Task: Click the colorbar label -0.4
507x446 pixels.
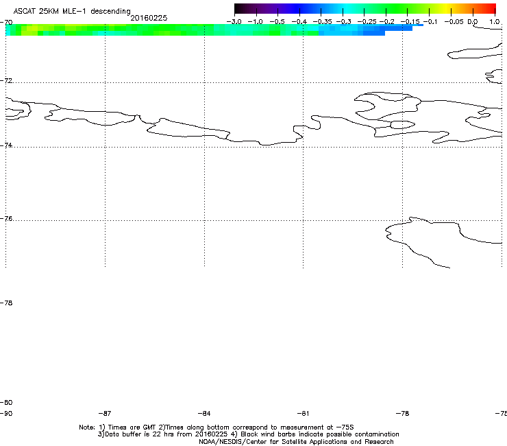Action: tap(299, 22)
